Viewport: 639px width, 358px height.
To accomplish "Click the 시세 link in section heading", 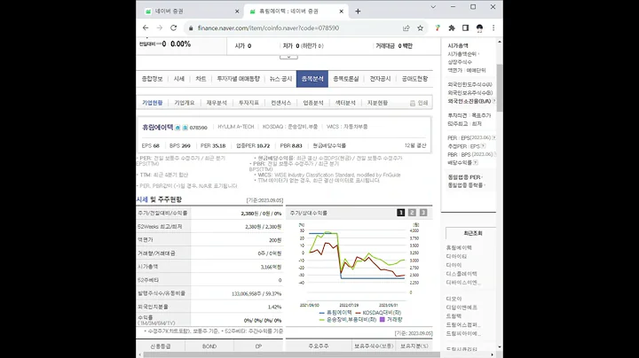I will pyautogui.click(x=142, y=199).
